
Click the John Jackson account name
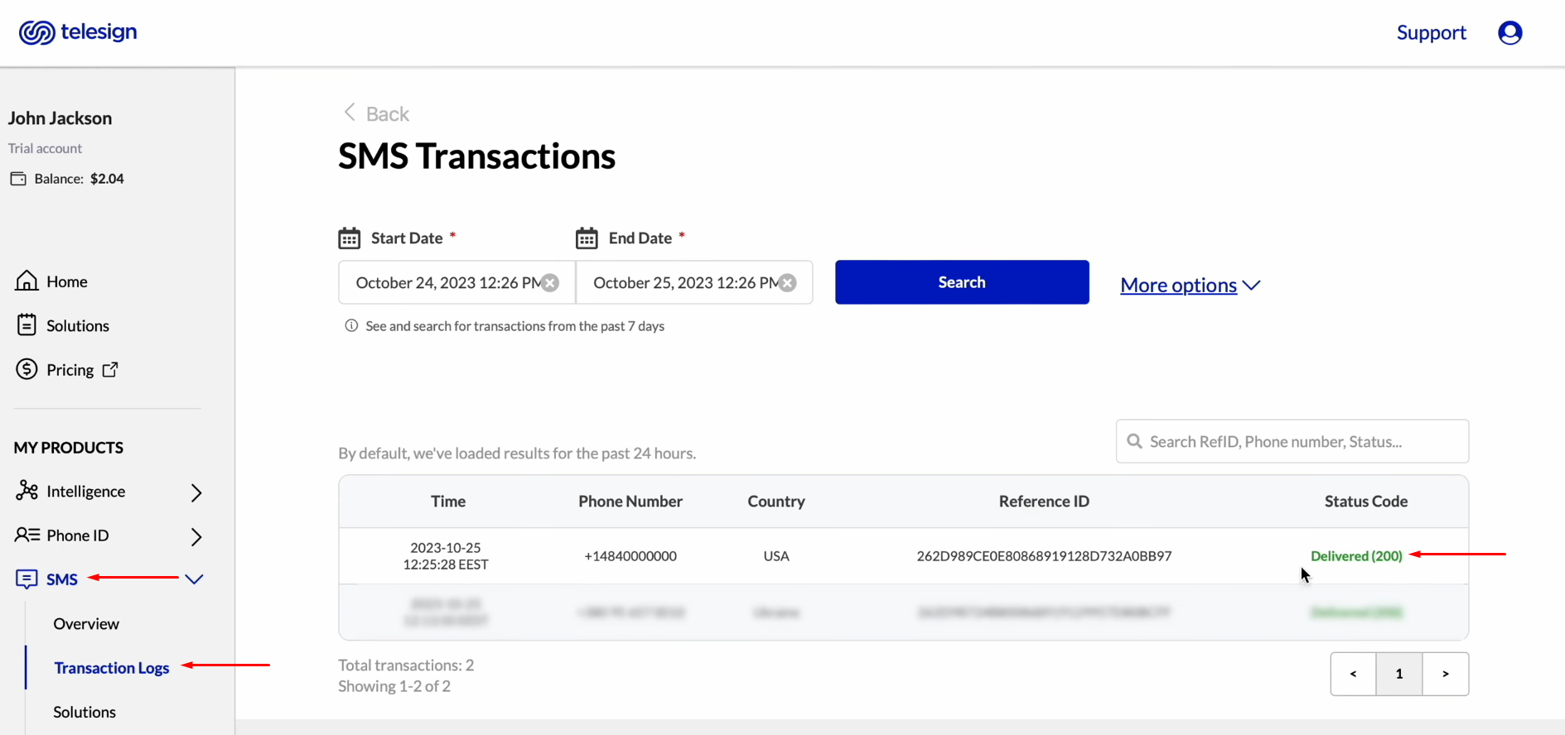coord(60,118)
